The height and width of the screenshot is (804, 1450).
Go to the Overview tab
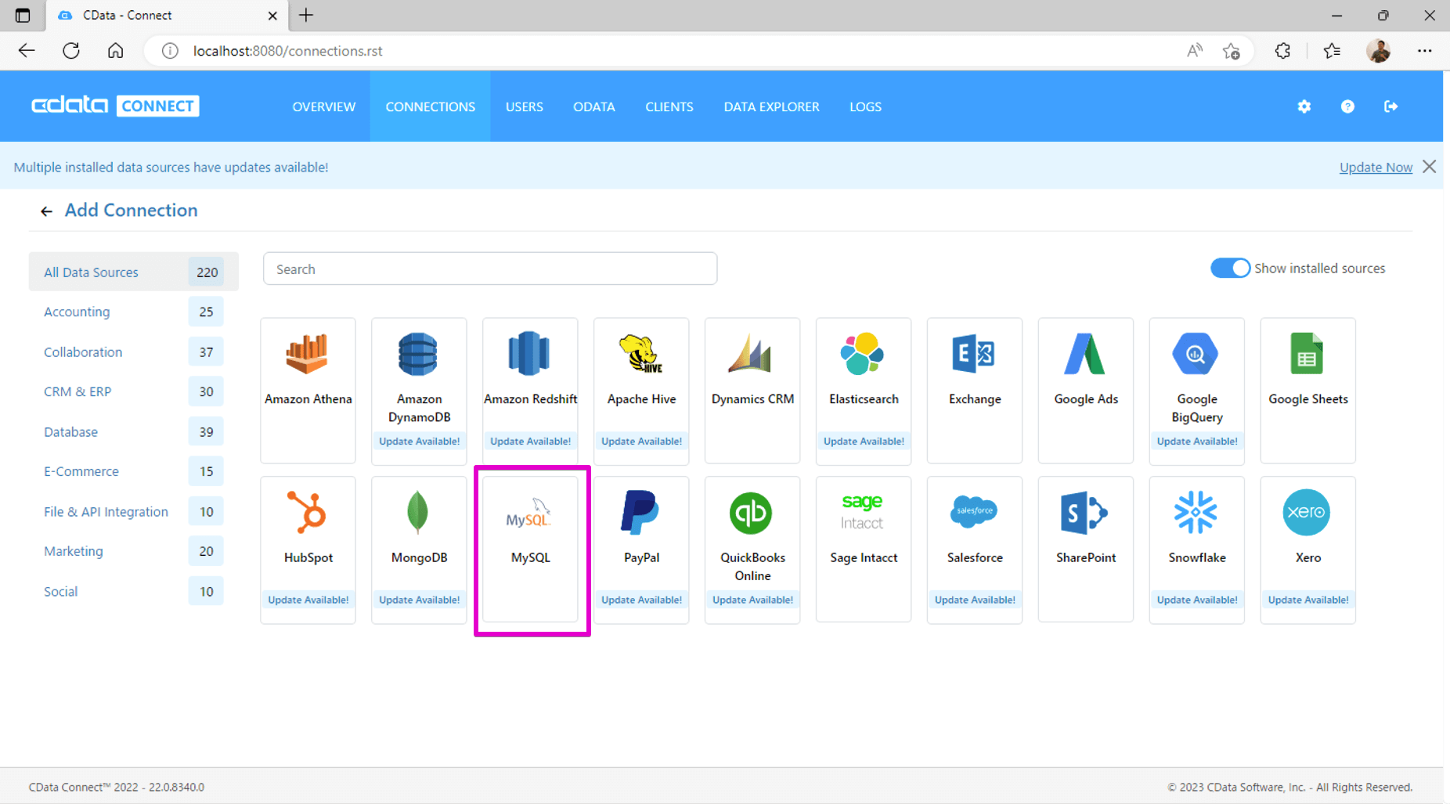click(x=324, y=106)
